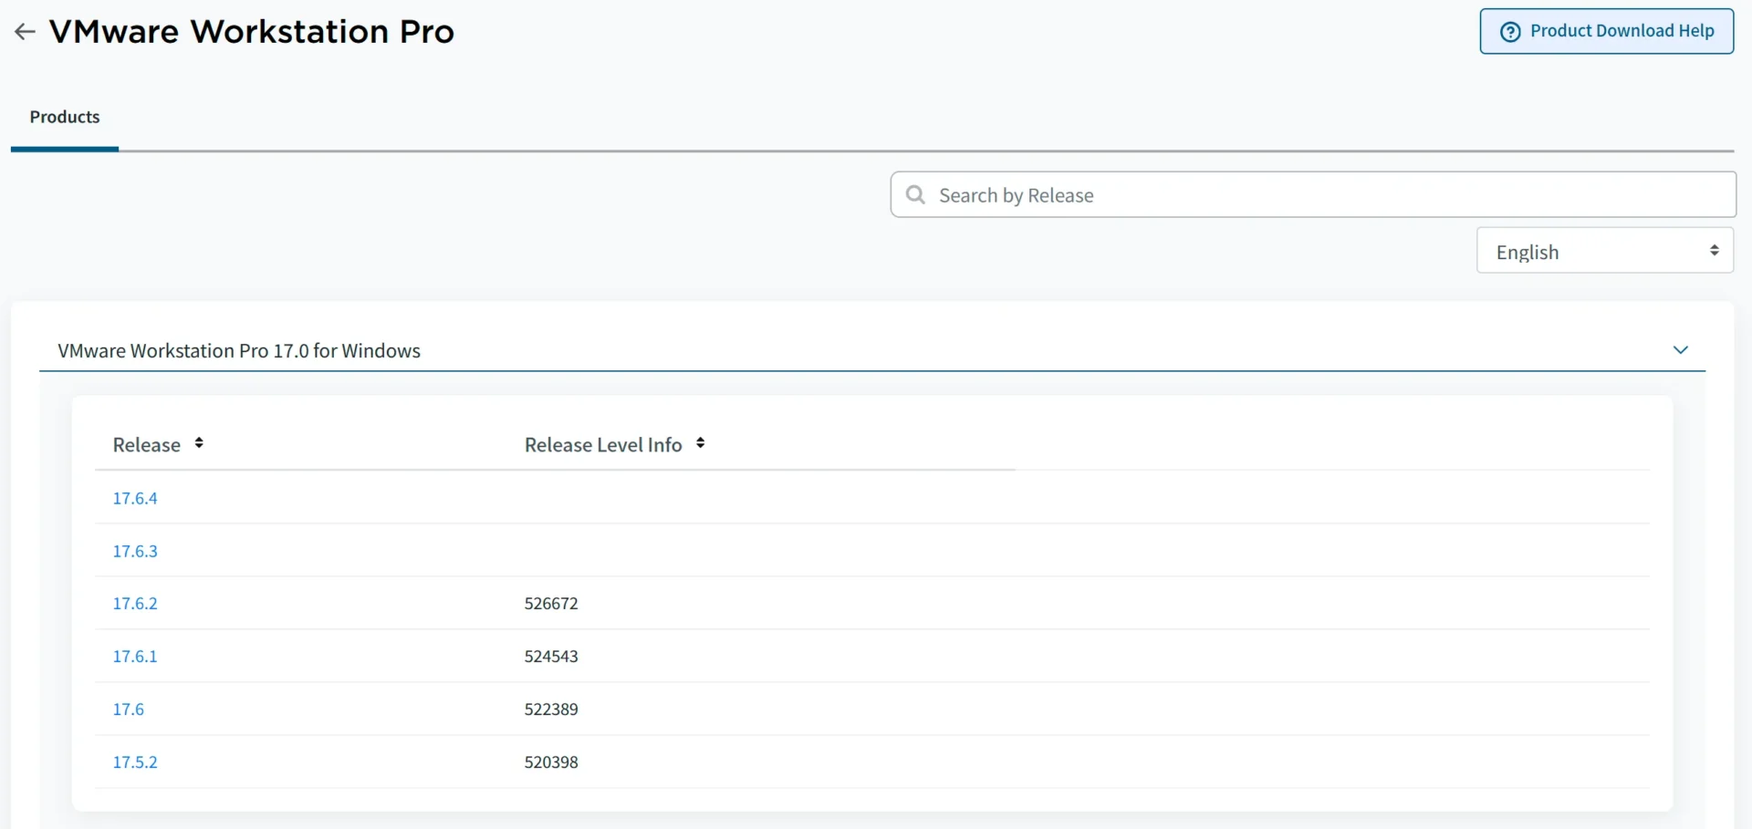Viewport: 1752px width, 829px height.
Task: Click the VMware Workstation Pro page title
Action: (x=252, y=32)
